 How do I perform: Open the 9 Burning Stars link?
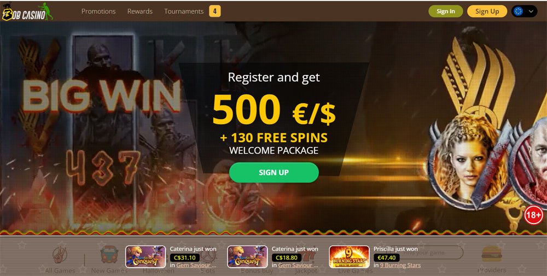(400, 265)
